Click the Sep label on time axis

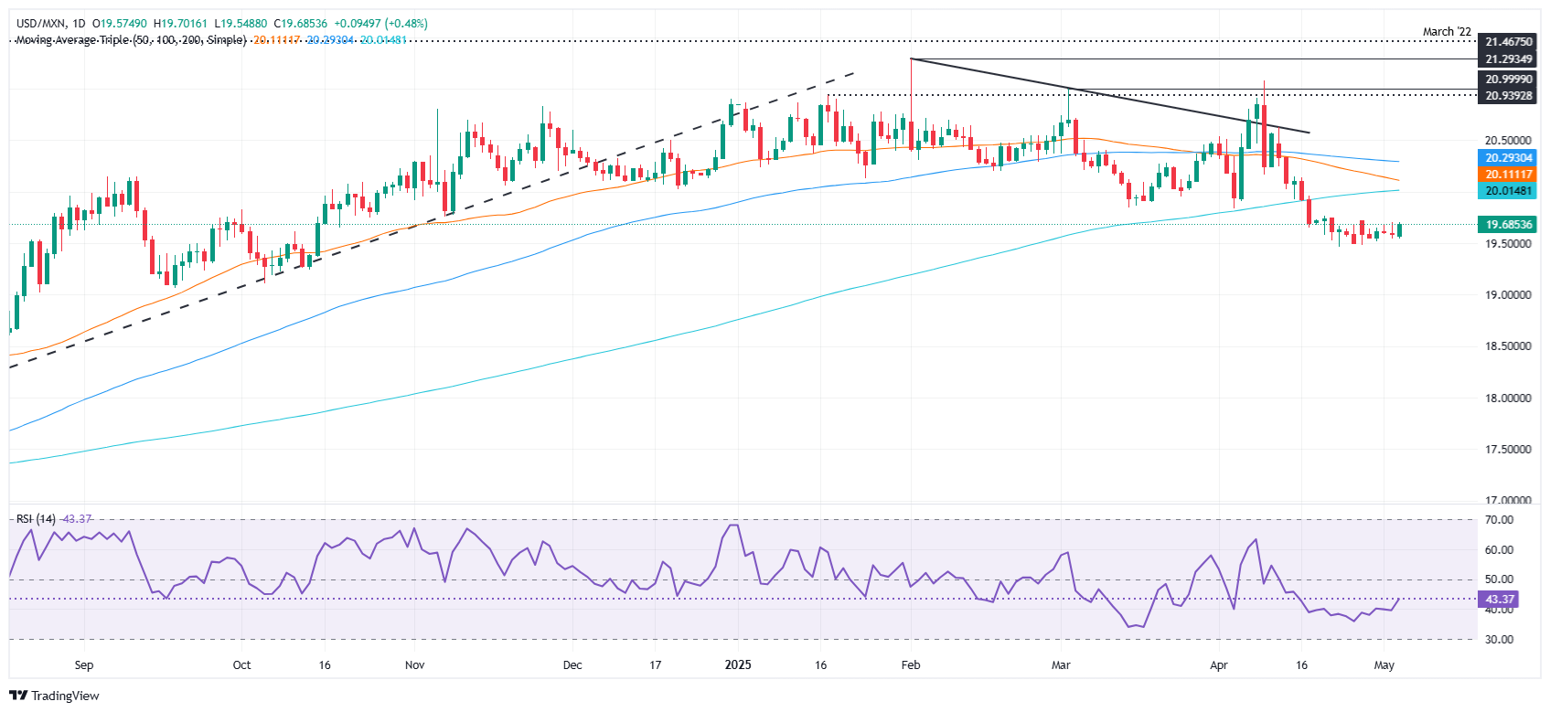pos(83,665)
